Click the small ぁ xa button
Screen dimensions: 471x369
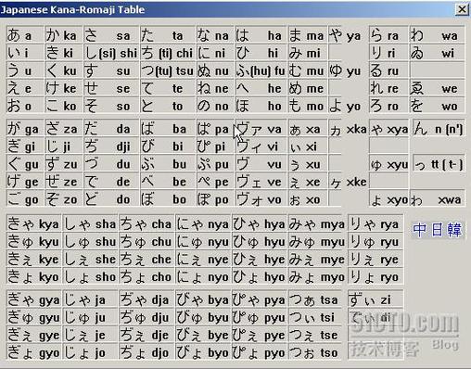pos(307,129)
